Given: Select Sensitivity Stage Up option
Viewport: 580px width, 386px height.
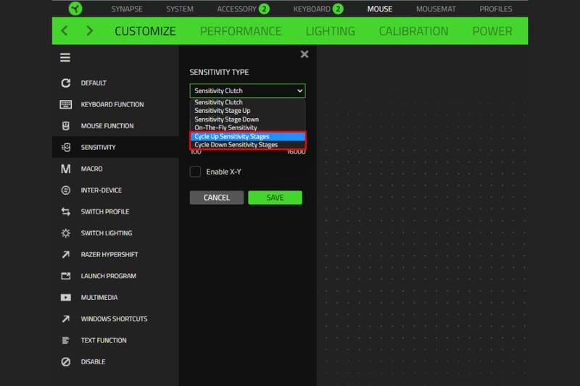Looking at the screenshot, I should coord(247,111).
